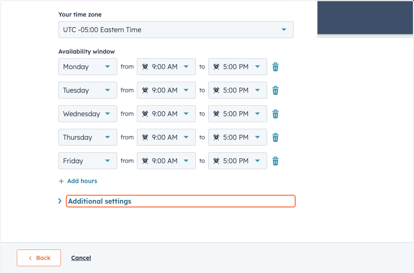The height and width of the screenshot is (273, 414).
Task: Change Thursday start time 9:00 AM
Action: tap(166, 137)
